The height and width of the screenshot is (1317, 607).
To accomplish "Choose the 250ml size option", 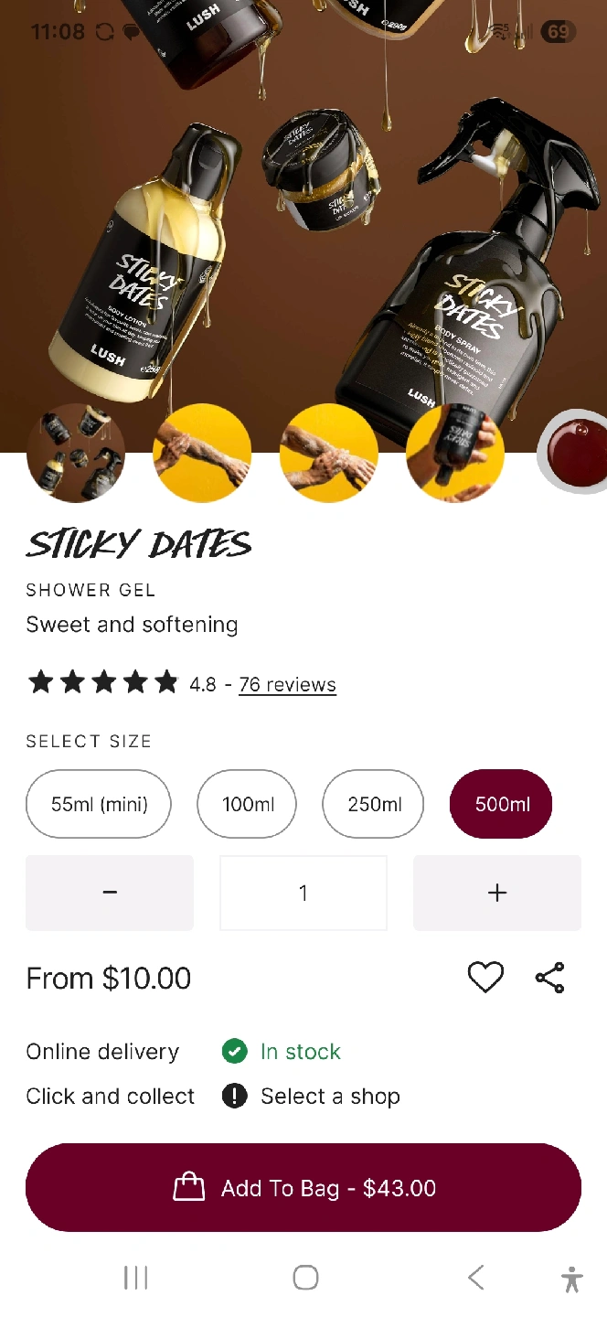I will coord(373,804).
